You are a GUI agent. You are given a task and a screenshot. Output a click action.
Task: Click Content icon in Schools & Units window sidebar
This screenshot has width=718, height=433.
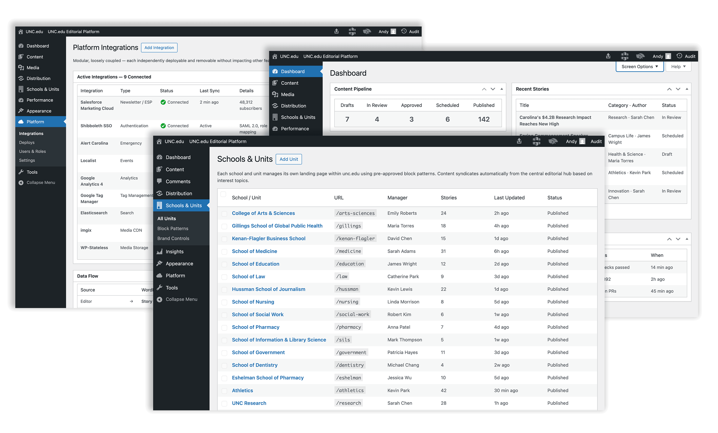[159, 169]
